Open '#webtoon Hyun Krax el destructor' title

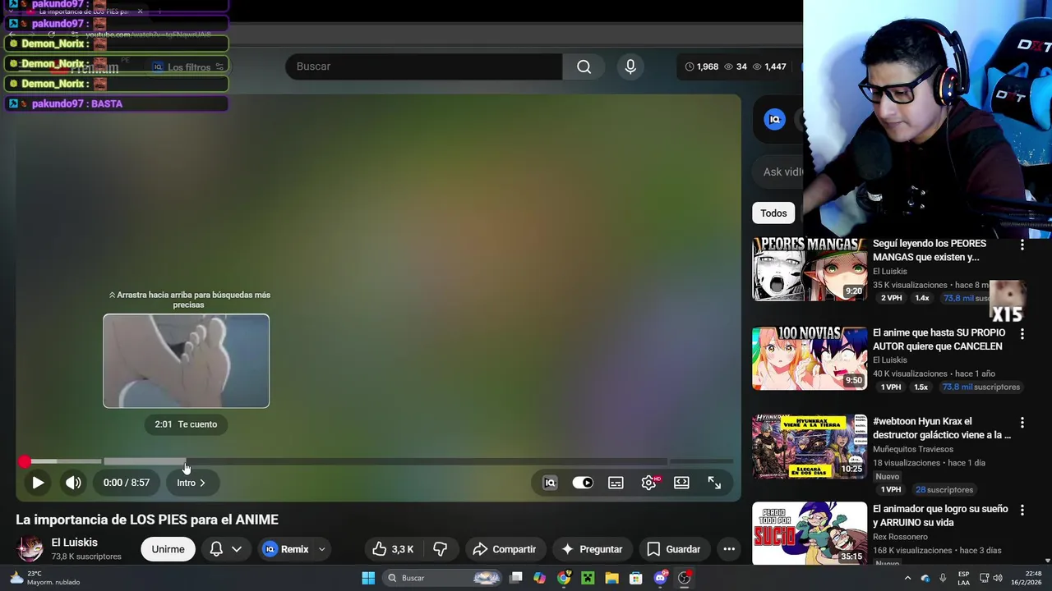[942, 428]
